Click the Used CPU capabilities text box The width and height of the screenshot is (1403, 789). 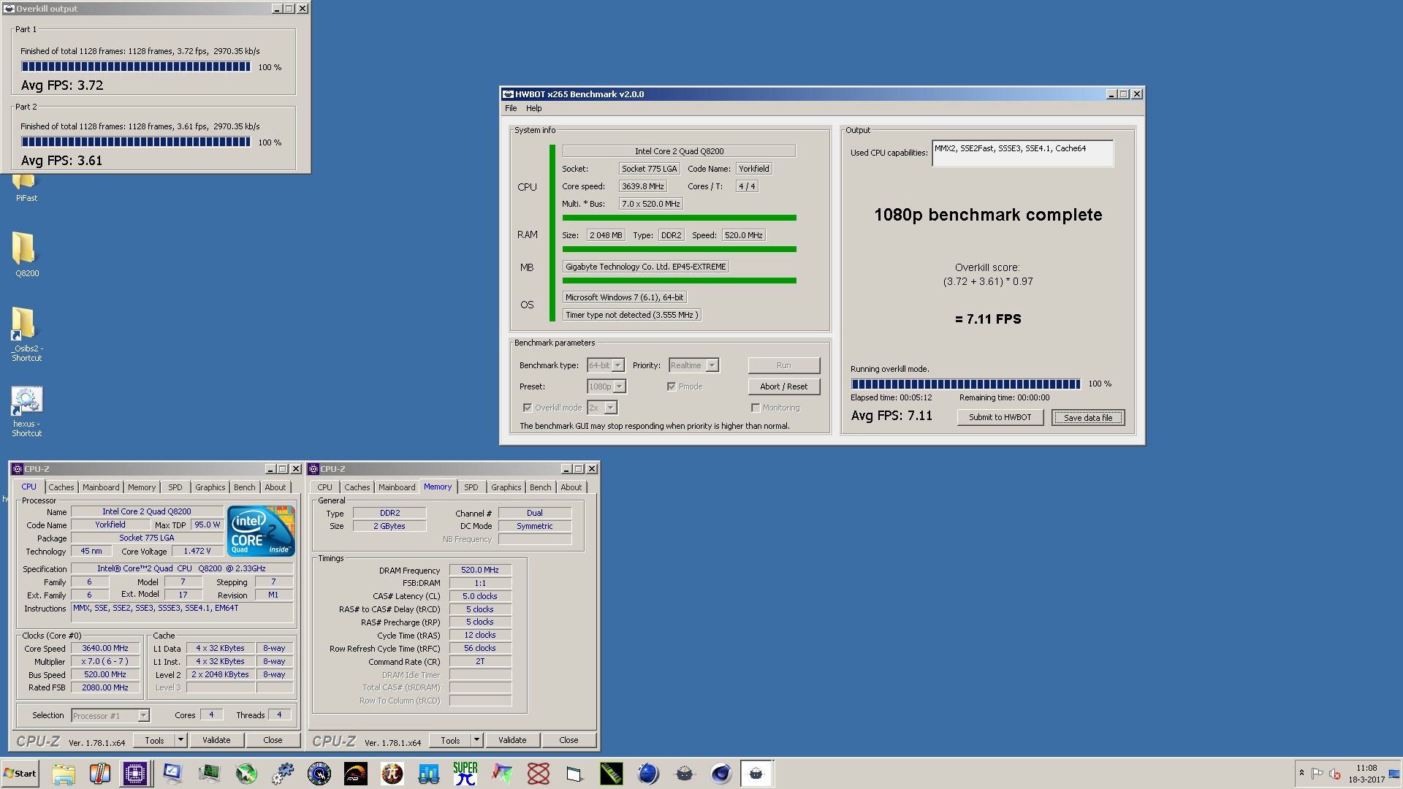pos(1022,153)
